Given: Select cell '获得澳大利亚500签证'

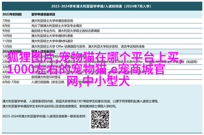Looking at the screenshot, I should [46, 77].
